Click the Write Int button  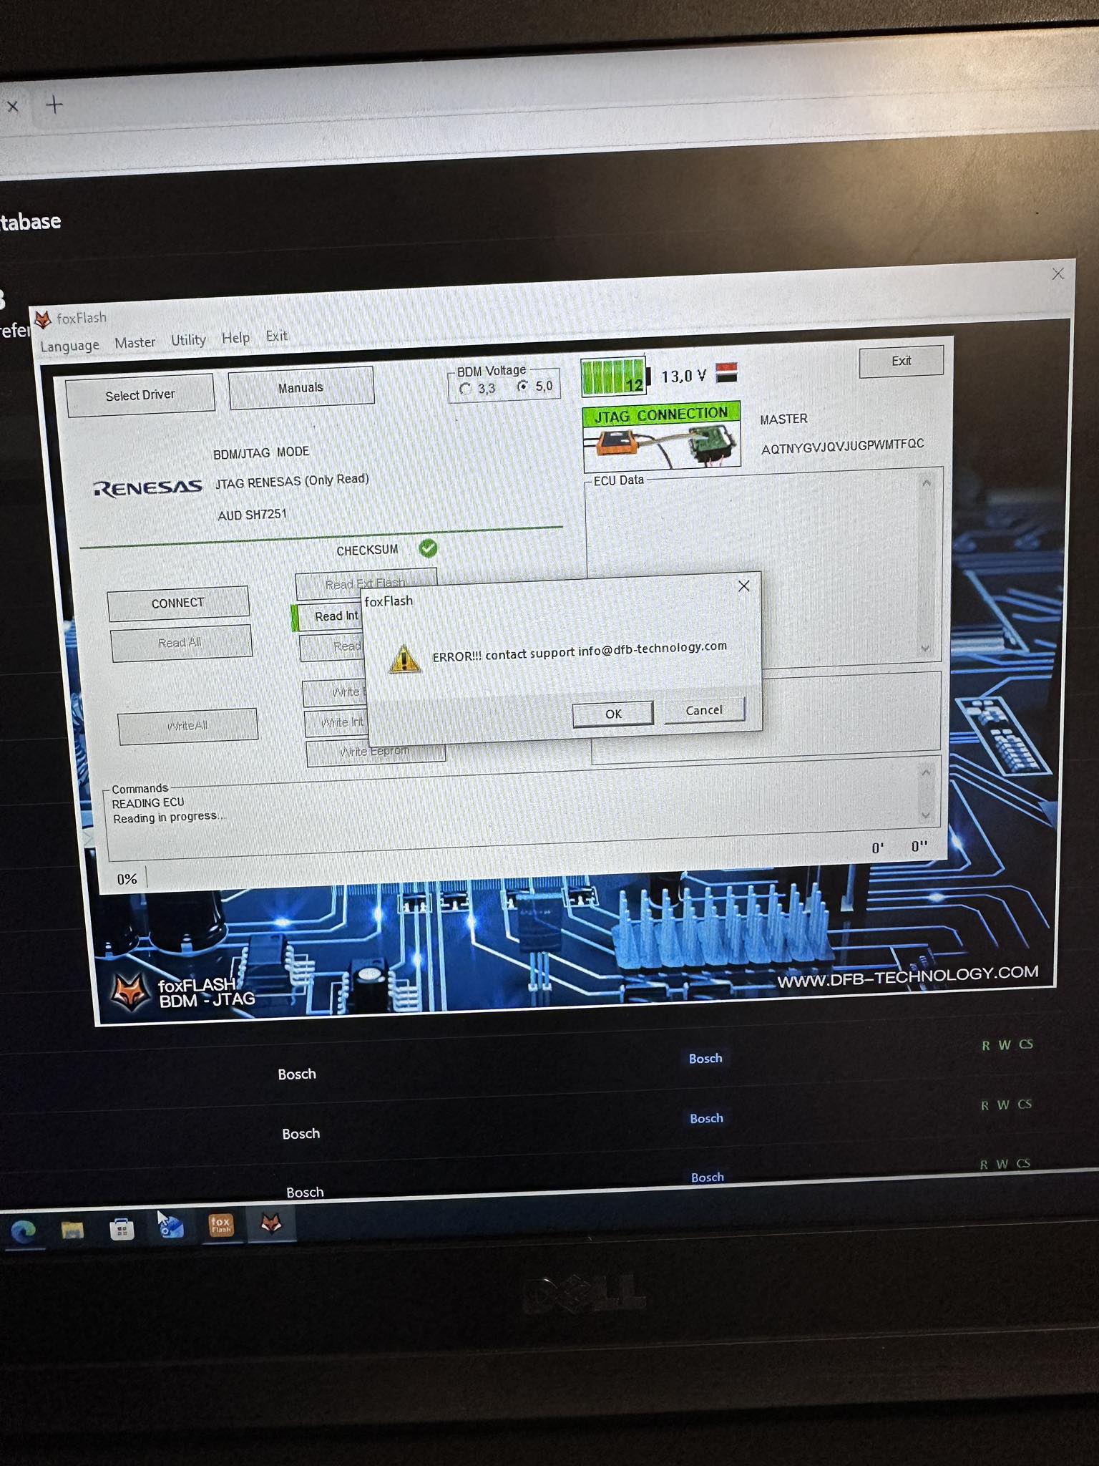(x=338, y=723)
